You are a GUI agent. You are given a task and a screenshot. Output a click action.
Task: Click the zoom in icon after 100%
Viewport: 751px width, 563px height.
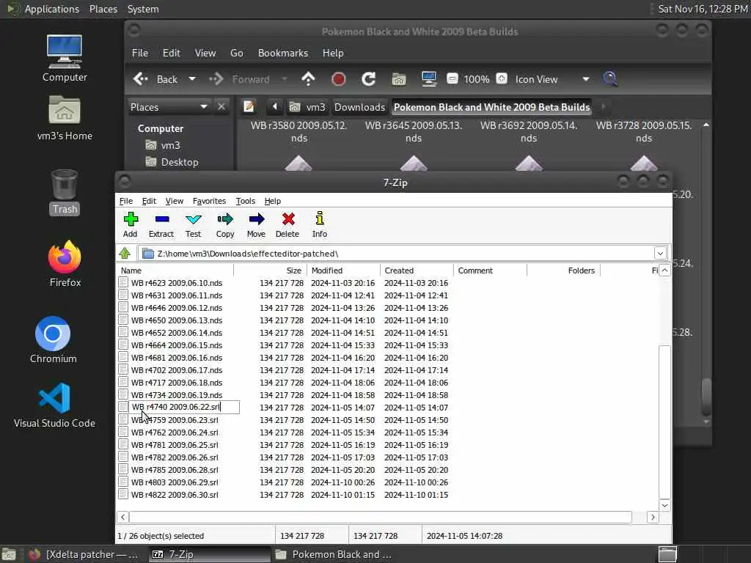click(x=502, y=78)
